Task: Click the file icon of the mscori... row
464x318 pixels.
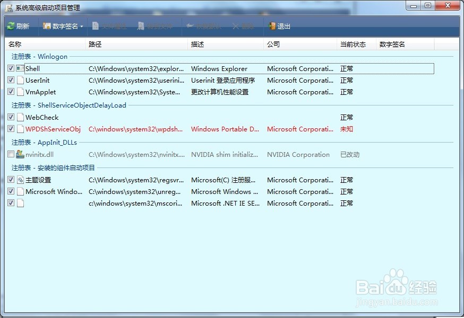Action: (x=20, y=204)
